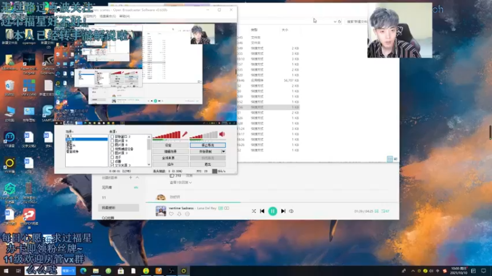Click sources list scroll up arrow
Viewport: 492px width, 276px height.
point(149,137)
